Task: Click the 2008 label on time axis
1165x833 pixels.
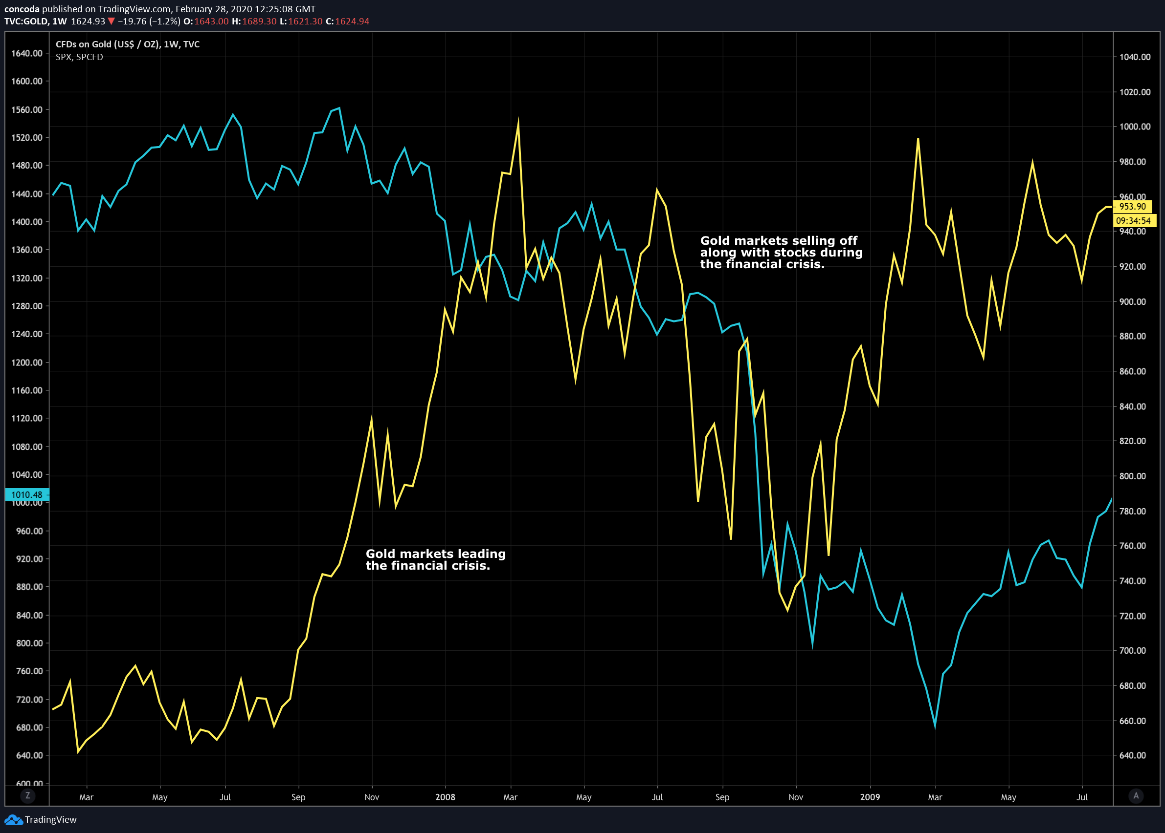Action: tap(445, 797)
